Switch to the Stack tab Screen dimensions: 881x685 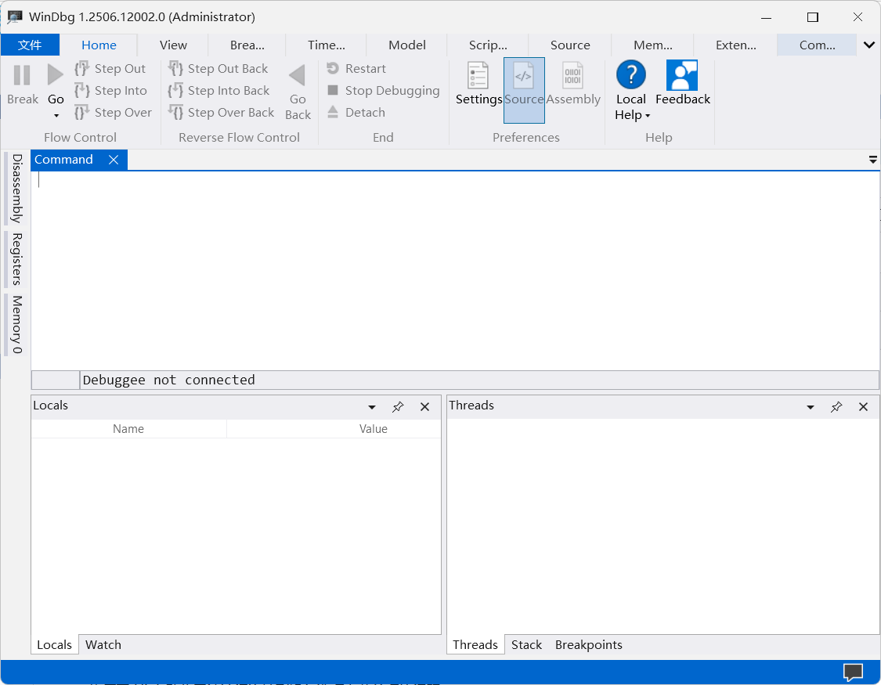click(x=526, y=645)
